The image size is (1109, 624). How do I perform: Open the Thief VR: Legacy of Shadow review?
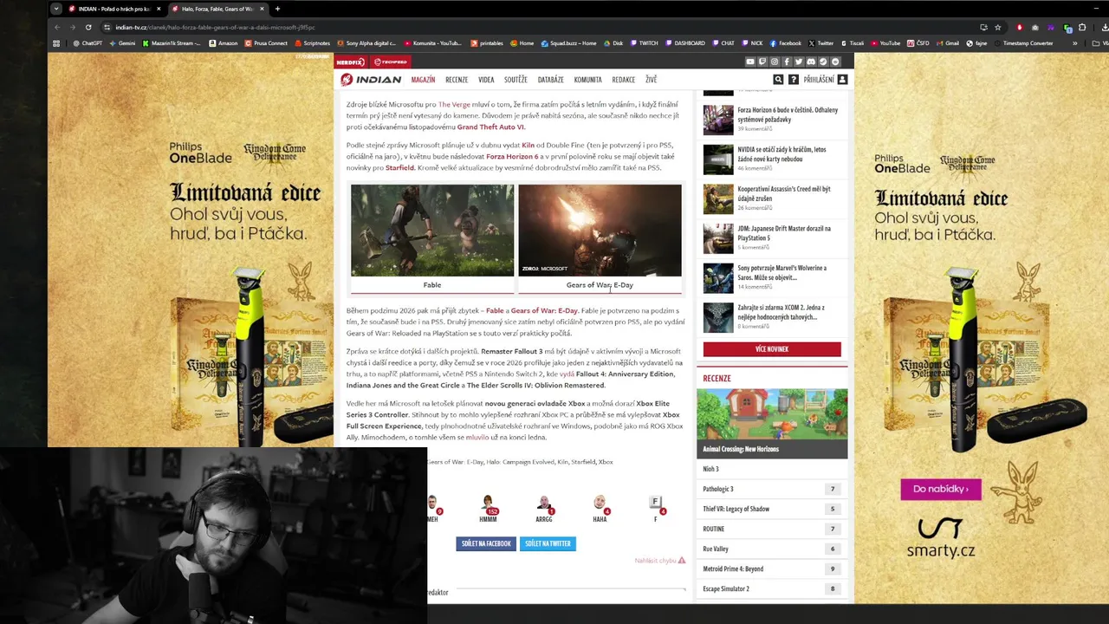(x=772, y=509)
